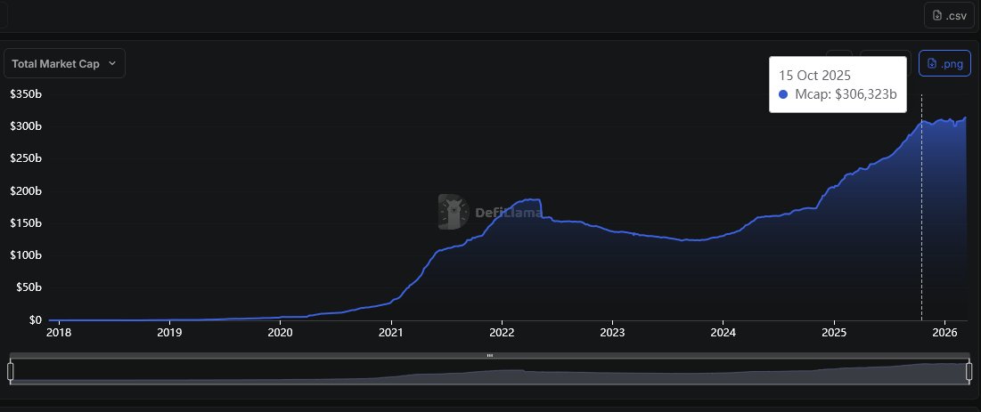Click the 2022 x-axis label

pyautogui.click(x=502, y=332)
